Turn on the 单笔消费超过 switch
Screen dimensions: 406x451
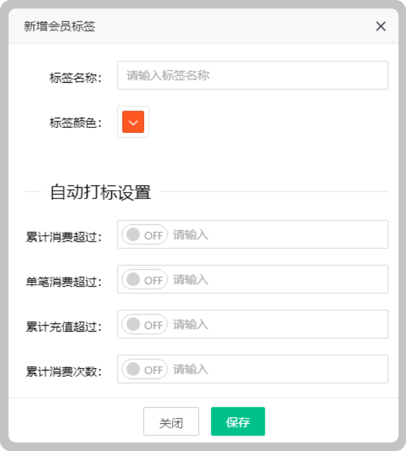point(144,279)
